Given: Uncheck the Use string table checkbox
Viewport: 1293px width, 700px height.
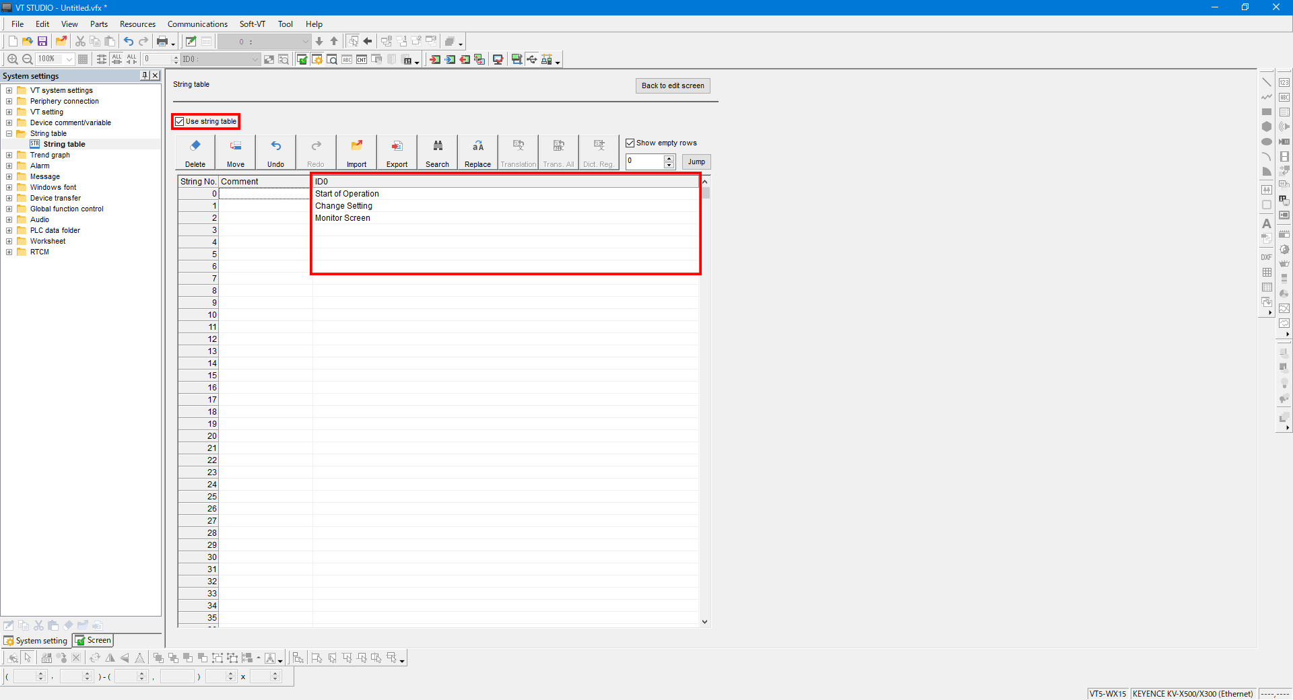Looking at the screenshot, I should (180, 122).
